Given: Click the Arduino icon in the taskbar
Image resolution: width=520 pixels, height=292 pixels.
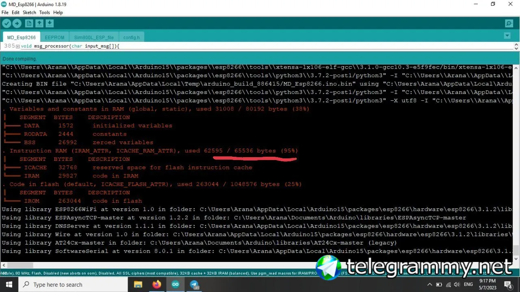Looking at the screenshot, I should coord(175,284).
